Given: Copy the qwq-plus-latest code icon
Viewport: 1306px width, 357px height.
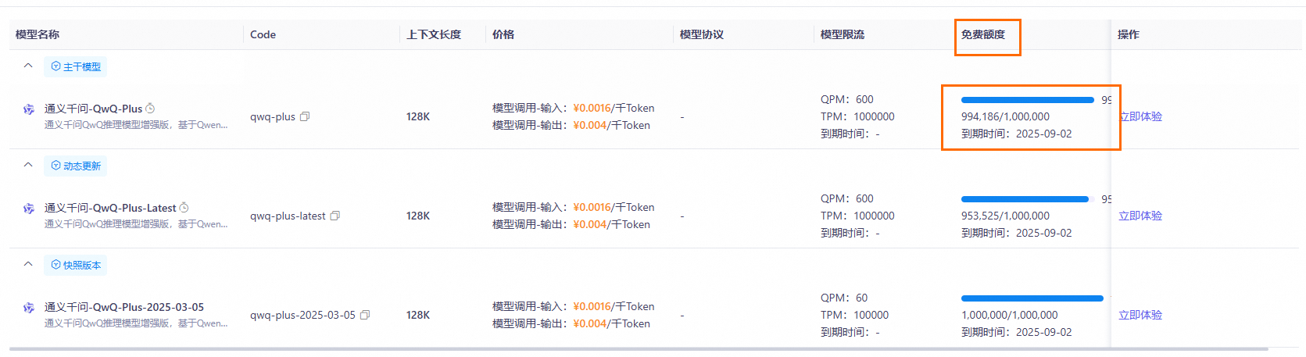Looking at the screenshot, I should pyautogui.click(x=335, y=216).
